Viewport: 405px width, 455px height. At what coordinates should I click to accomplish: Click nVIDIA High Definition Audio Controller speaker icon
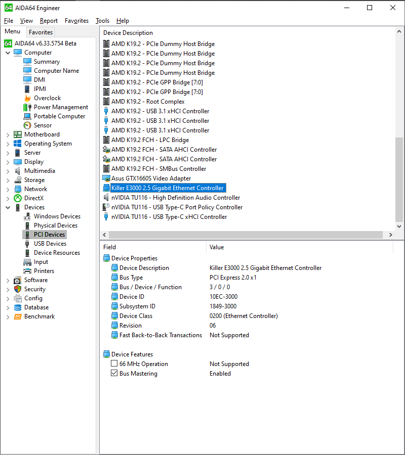(106, 198)
